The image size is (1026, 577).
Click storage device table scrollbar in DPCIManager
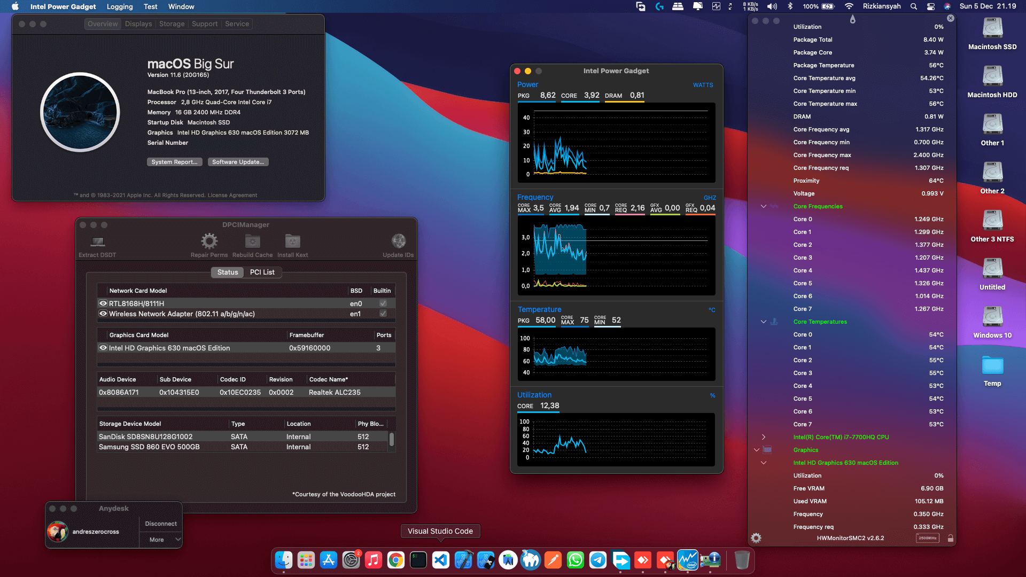coord(392,439)
